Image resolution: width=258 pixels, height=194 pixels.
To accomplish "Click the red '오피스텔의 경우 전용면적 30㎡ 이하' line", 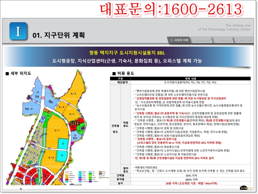I will click(179, 143).
